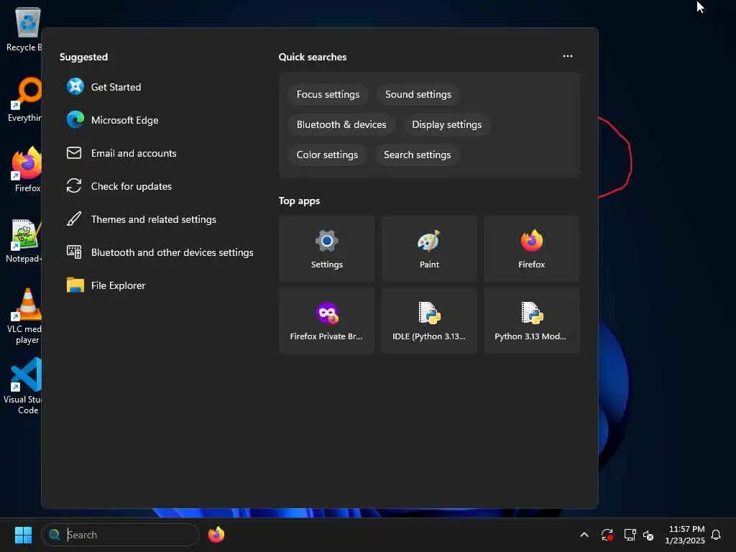The image size is (736, 552).
Task: Open Python 3.13 Module Docs tile
Action: (x=531, y=321)
